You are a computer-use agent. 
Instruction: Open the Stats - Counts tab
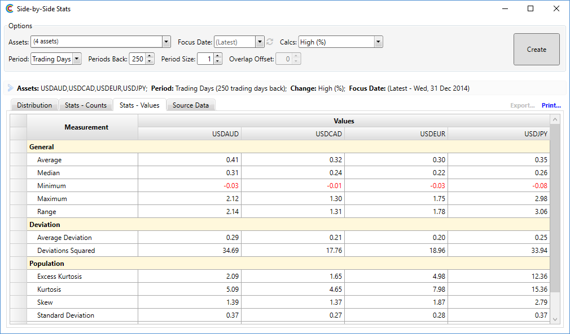(86, 105)
